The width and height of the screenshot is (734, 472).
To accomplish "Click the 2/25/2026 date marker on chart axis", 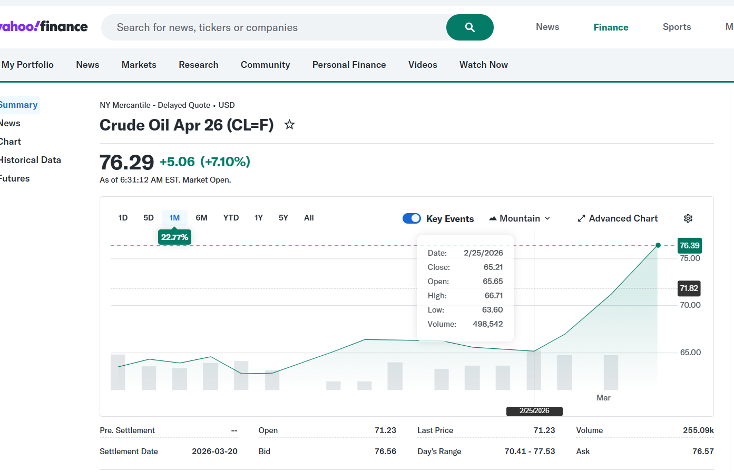I will pos(534,411).
